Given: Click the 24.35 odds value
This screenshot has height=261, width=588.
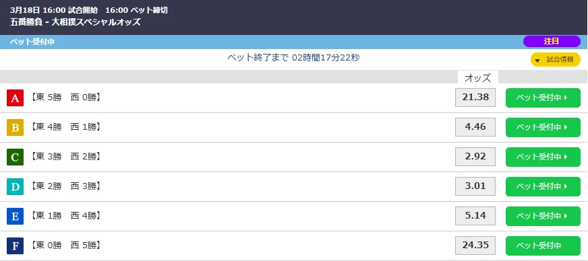Looking at the screenshot, I should pyautogui.click(x=475, y=246).
